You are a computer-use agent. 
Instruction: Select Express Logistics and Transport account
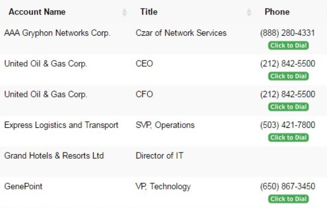click(x=62, y=125)
